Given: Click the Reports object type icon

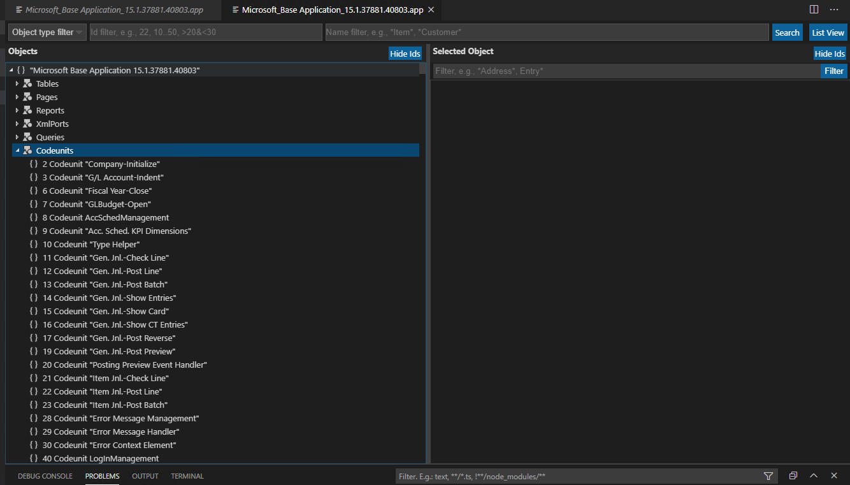Looking at the screenshot, I should 27,110.
